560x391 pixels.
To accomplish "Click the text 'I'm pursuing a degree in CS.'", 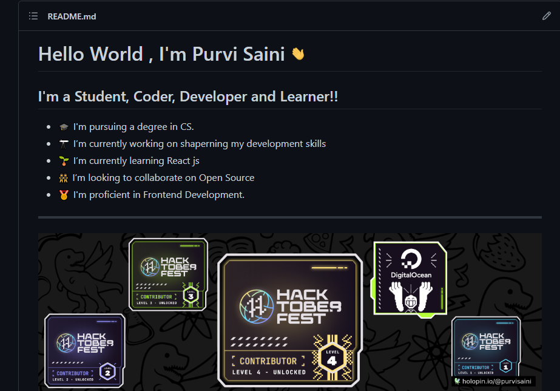I will coord(133,127).
